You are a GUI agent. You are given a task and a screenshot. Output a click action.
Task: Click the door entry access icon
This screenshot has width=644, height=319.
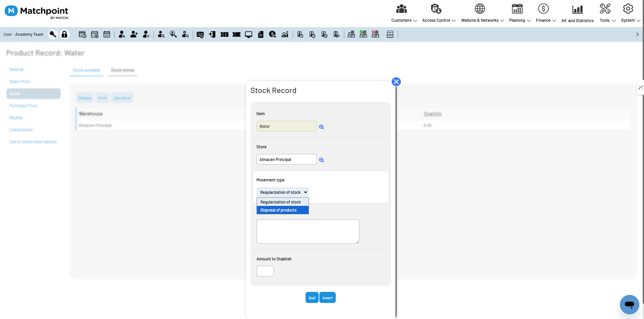click(x=212, y=34)
